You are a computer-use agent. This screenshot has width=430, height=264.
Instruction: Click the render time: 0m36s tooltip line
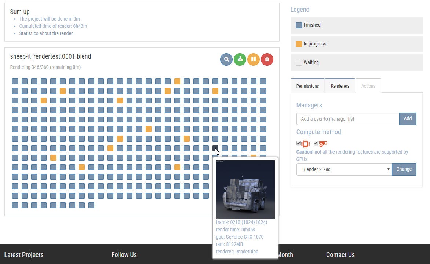[236, 230]
